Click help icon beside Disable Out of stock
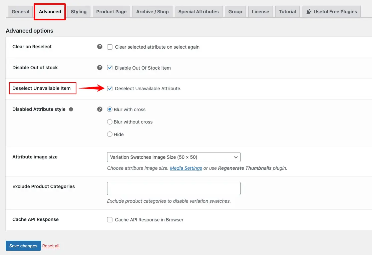 point(100,68)
